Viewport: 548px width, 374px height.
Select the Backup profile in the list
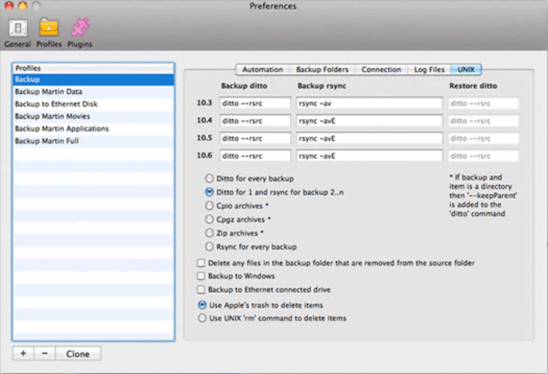[x=93, y=80]
